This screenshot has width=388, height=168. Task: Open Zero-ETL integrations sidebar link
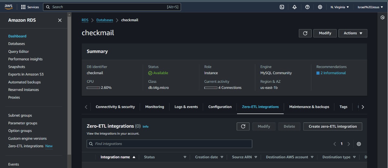click(26, 146)
